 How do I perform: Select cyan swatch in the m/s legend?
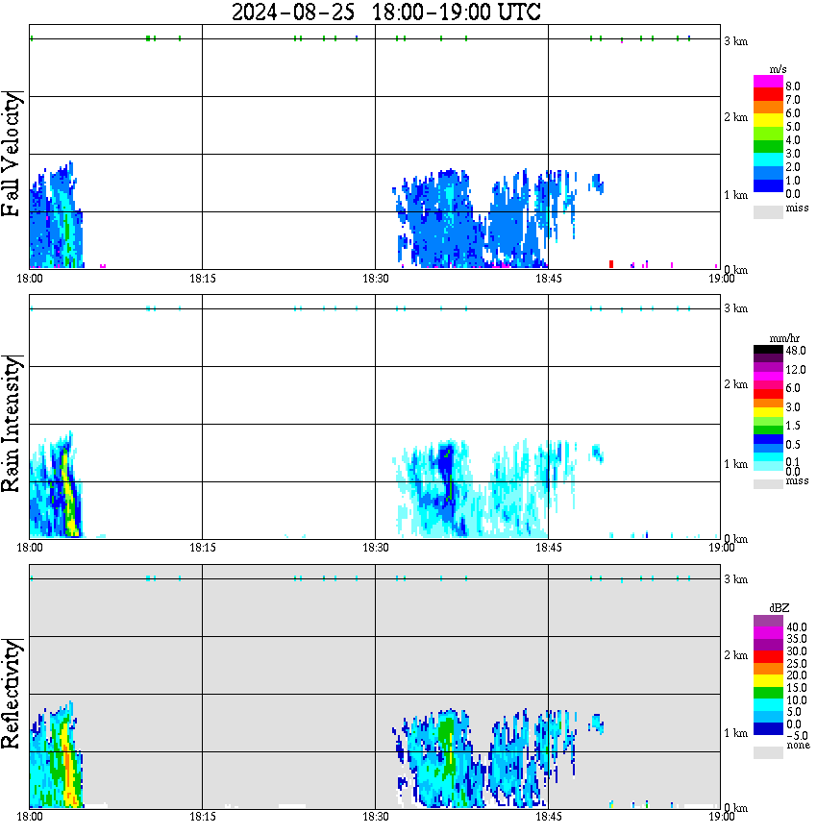point(768,159)
